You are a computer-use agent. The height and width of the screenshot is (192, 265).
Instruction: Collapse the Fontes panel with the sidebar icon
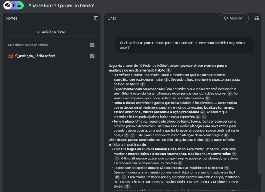(96, 18)
